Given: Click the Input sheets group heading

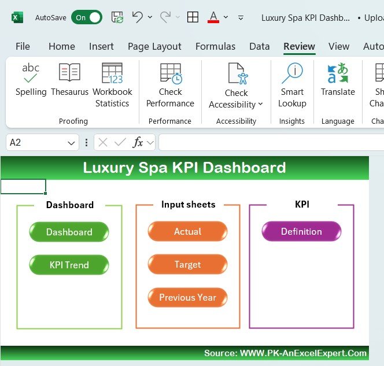Looking at the screenshot, I should [189, 205].
